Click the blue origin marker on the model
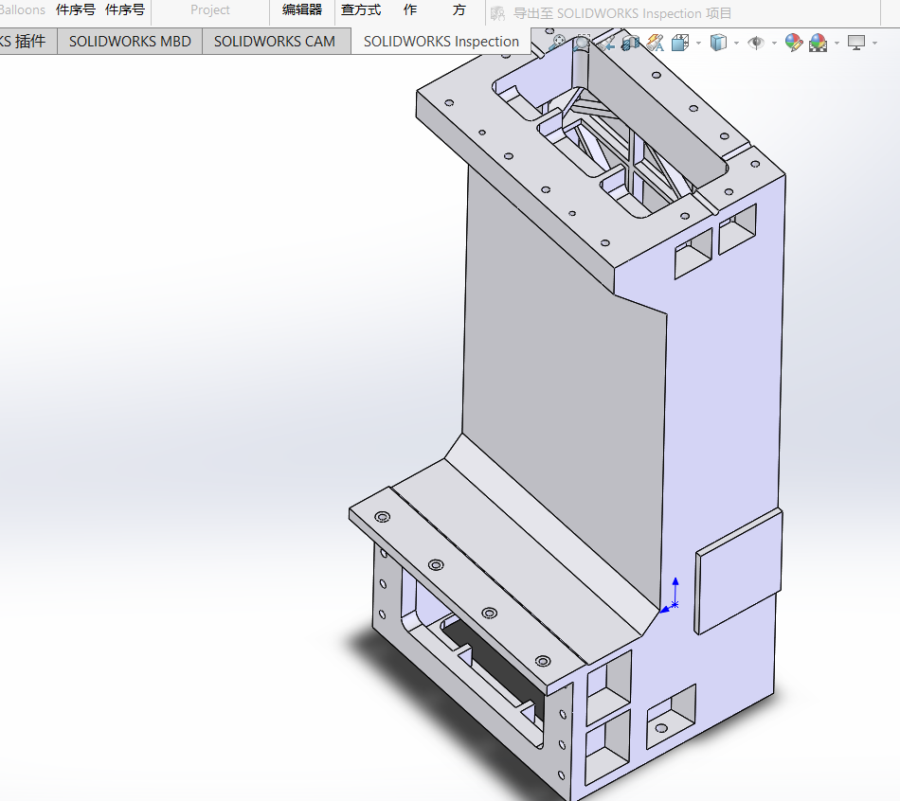This screenshot has width=900, height=801. coord(673,603)
